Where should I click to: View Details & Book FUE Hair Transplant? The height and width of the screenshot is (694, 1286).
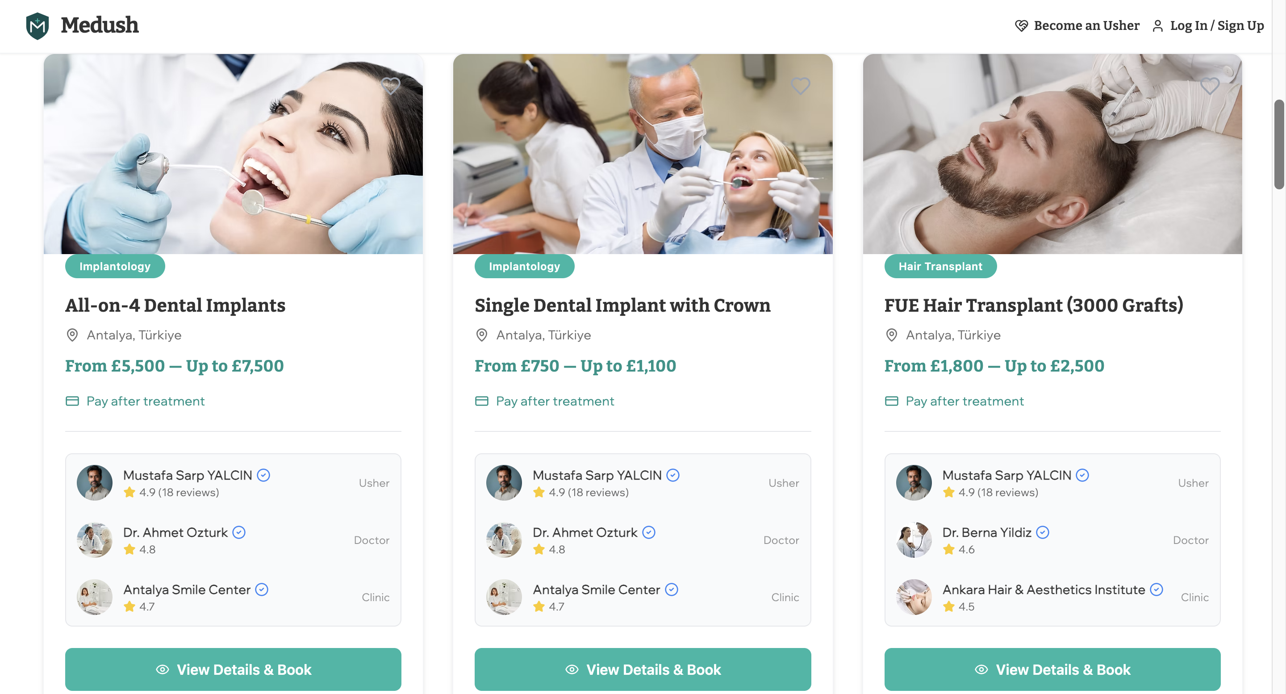coord(1052,669)
